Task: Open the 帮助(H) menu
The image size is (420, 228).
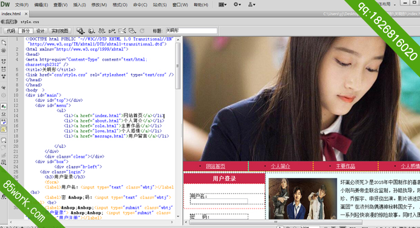Action: tap(201, 5)
